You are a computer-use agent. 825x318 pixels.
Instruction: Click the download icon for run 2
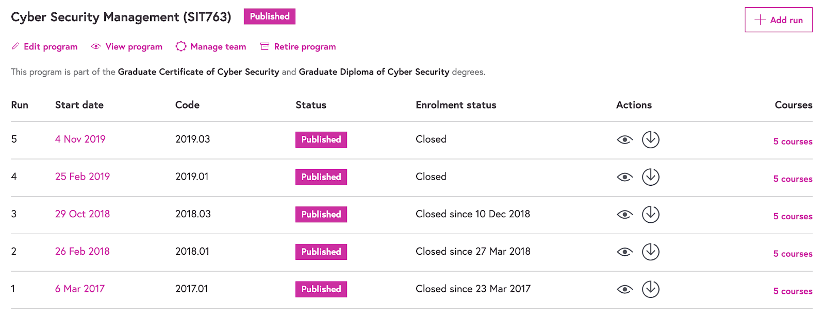pos(651,252)
